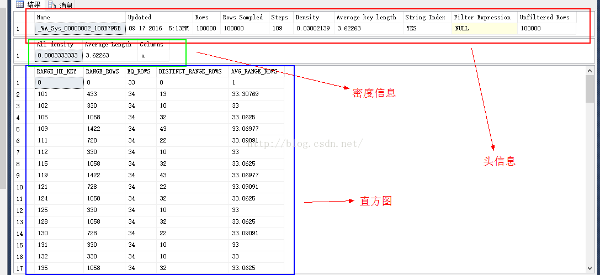Select the Columns column header
This screenshot has width=600, height=275.
point(153,44)
